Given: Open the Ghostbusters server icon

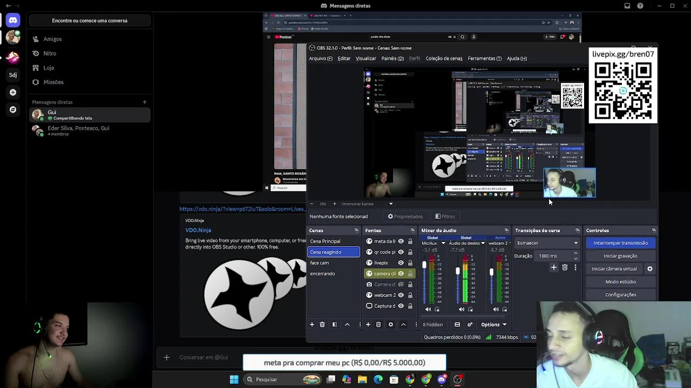Looking at the screenshot, I should click(x=13, y=57).
